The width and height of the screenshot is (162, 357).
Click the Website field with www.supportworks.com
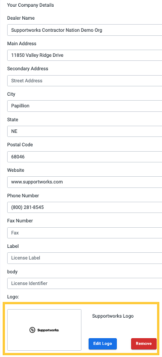pyautogui.click(x=85, y=182)
